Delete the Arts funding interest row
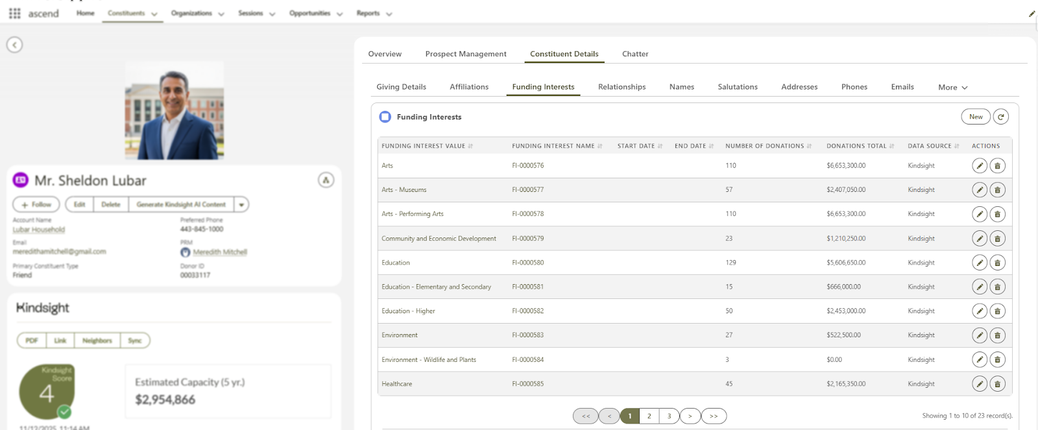 998,166
